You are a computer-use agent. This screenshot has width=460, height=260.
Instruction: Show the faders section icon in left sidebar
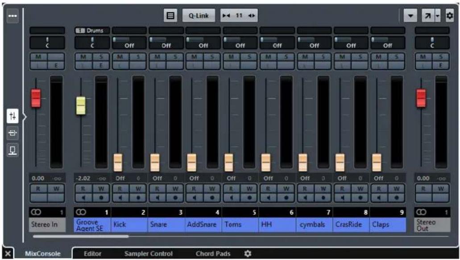12,116
